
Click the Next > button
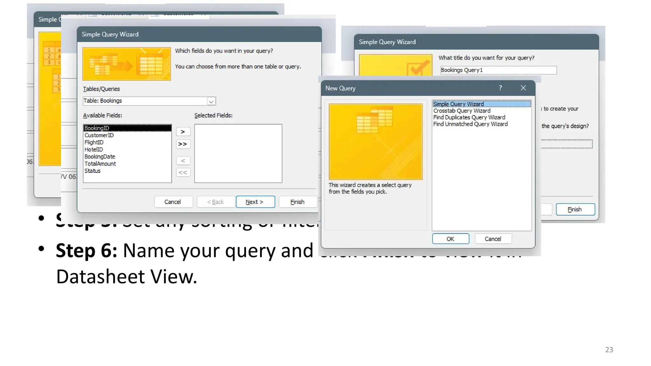click(x=255, y=202)
